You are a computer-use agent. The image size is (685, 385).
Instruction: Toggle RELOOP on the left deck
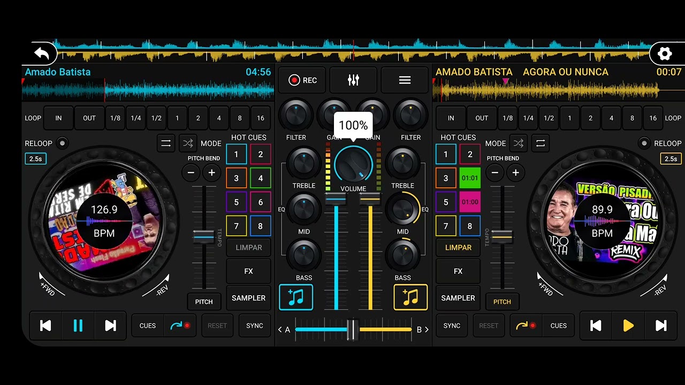[63, 143]
